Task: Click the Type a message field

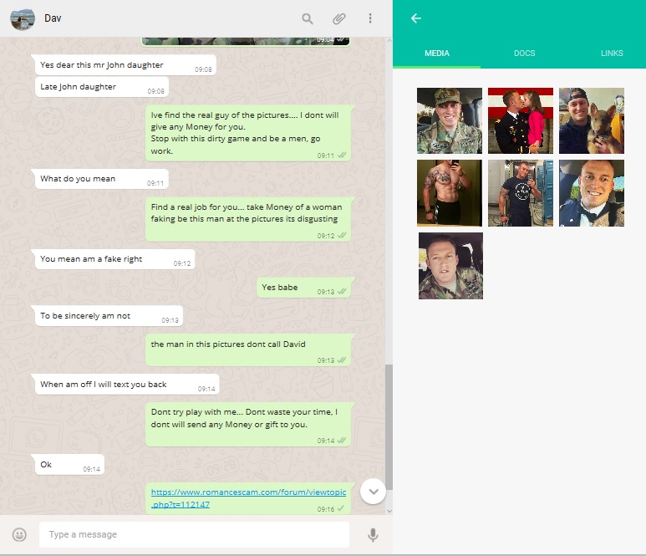Action: 194,534
